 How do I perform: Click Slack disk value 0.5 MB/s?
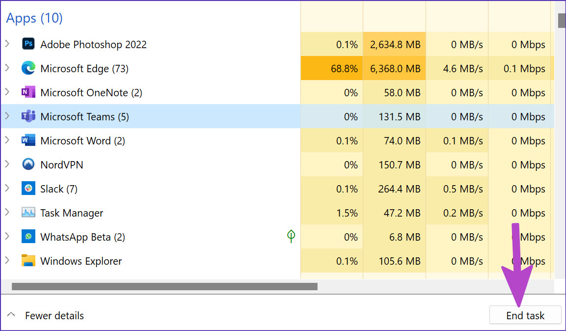[463, 189]
